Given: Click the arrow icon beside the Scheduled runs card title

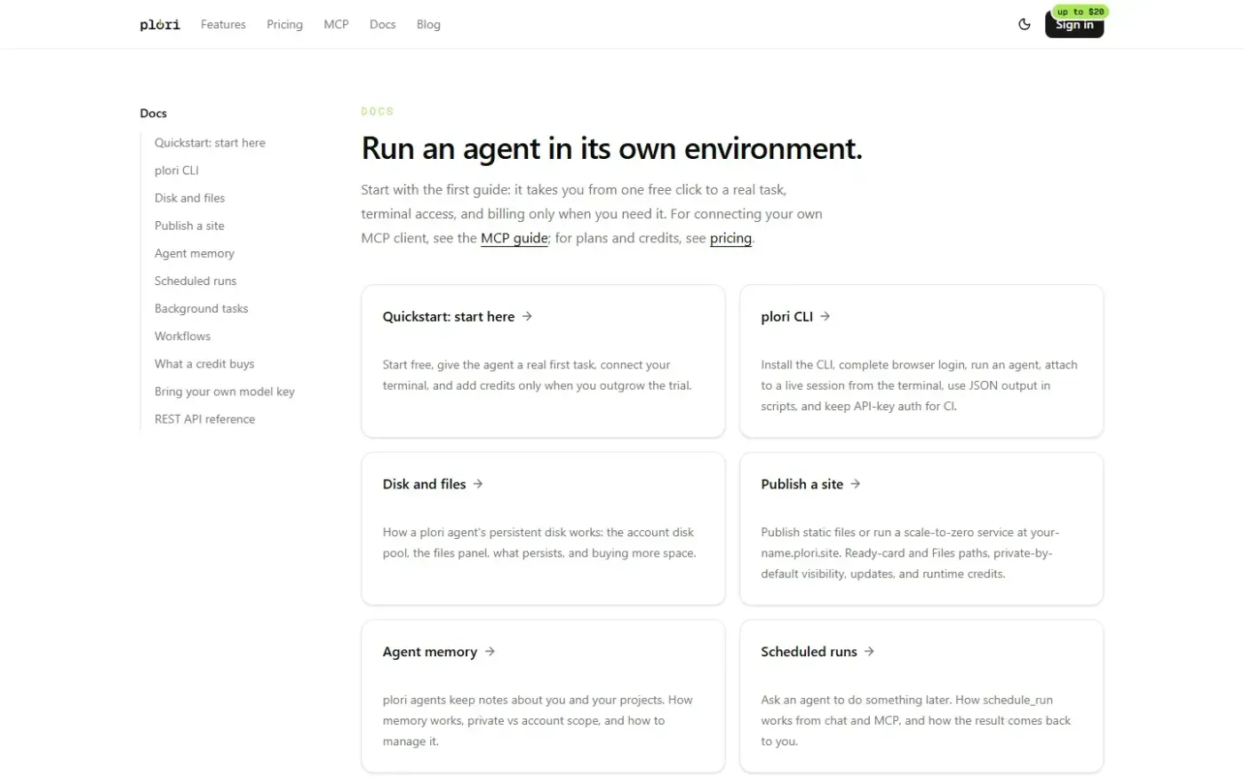Looking at the screenshot, I should (x=869, y=652).
